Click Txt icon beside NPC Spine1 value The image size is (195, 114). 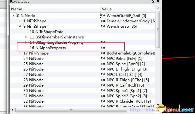[103, 90]
